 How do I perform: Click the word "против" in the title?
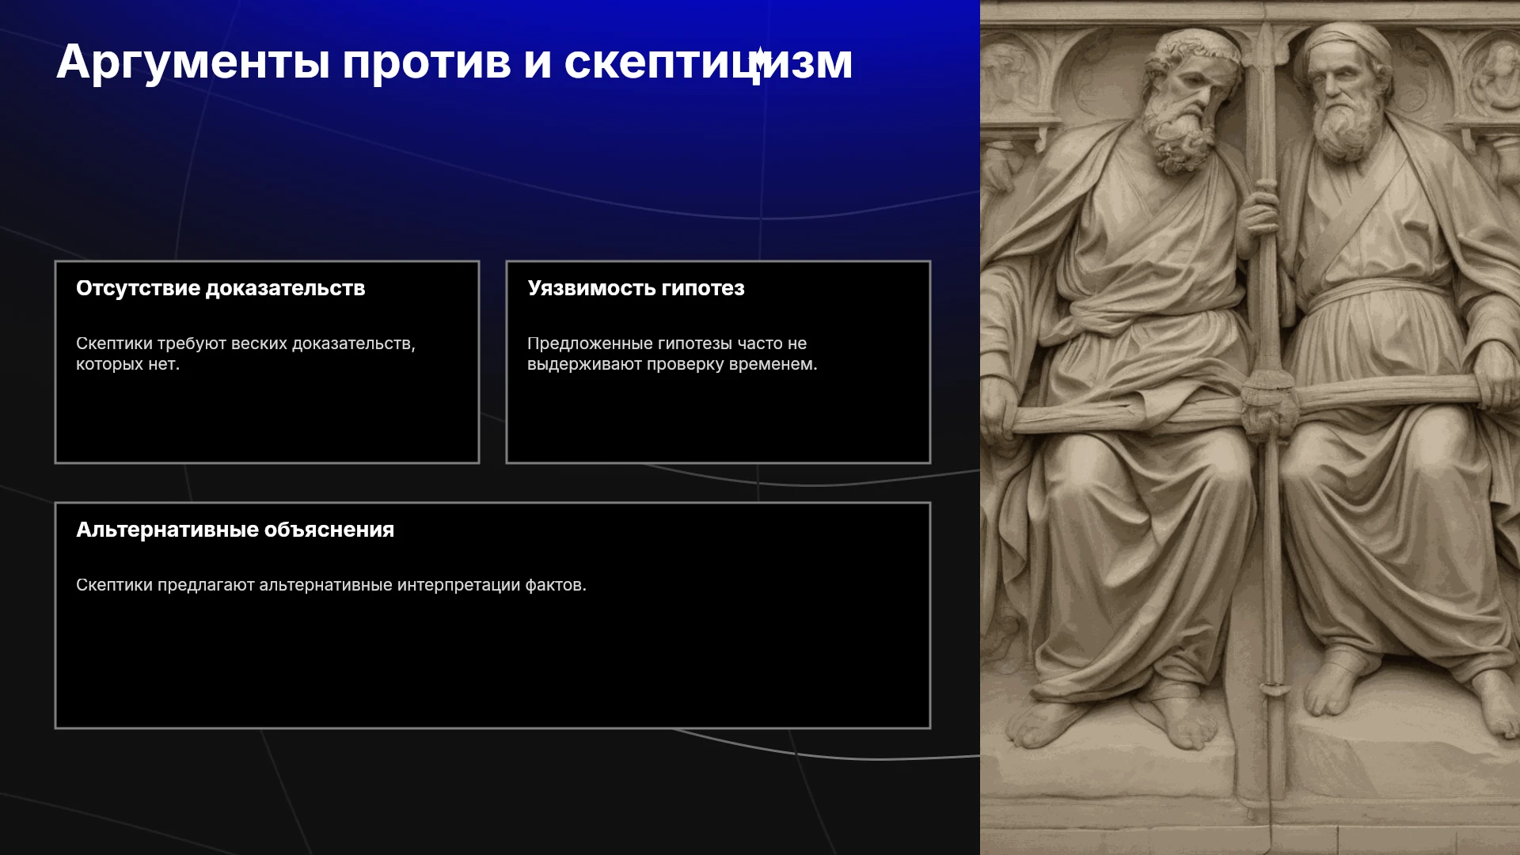point(426,63)
